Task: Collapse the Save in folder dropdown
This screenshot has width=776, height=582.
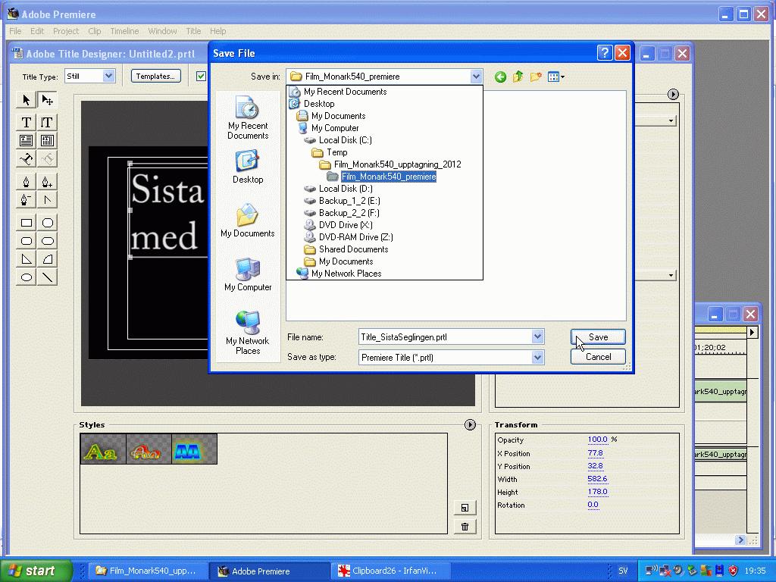Action: click(476, 77)
